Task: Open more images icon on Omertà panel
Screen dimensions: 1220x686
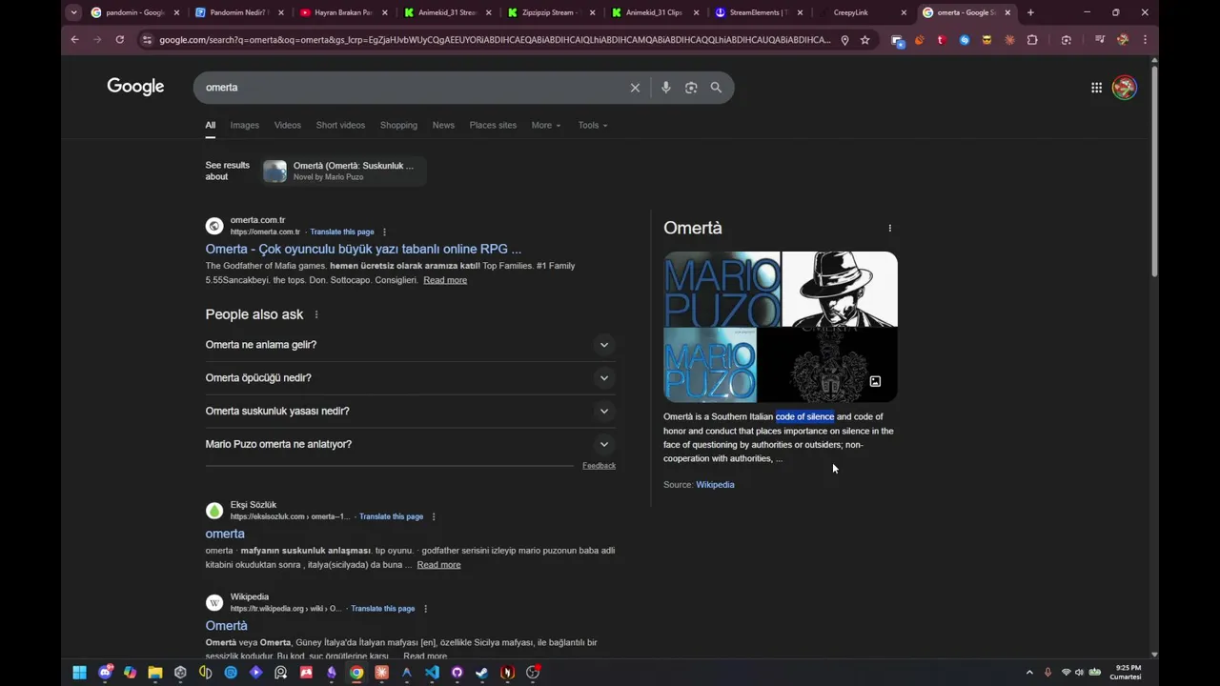Action: click(875, 381)
